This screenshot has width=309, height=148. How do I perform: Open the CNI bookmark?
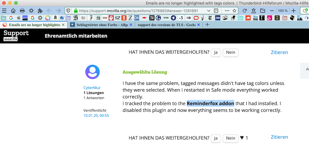click(137, 18)
